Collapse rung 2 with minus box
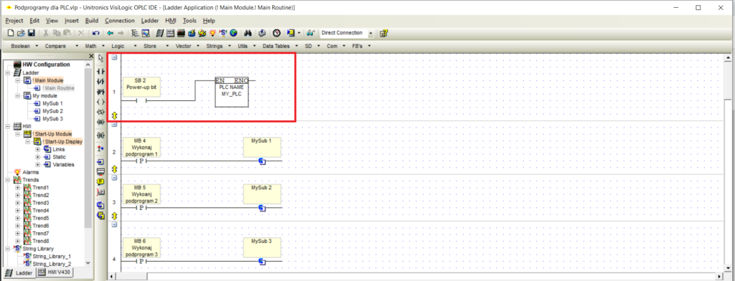The width and height of the screenshot is (735, 281). [114, 125]
